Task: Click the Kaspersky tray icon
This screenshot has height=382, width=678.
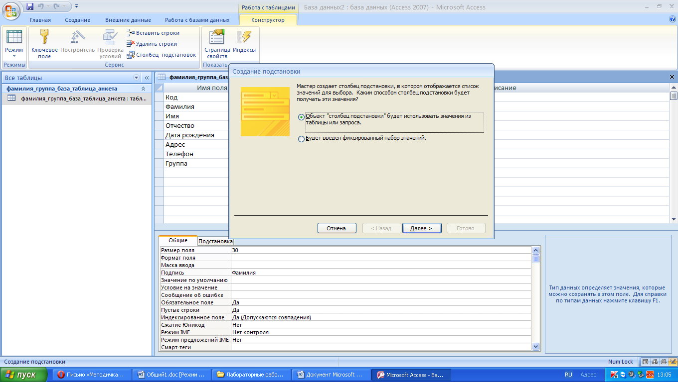Action: pos(614,375)
